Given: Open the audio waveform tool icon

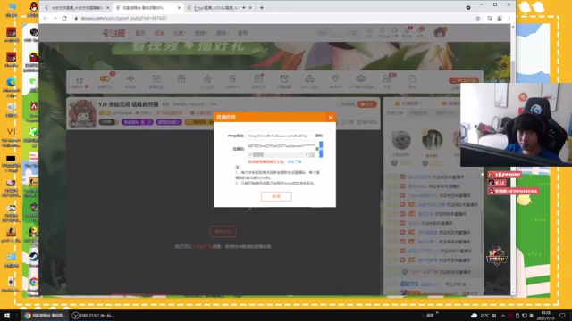Looking at the screenshot, I should pos(130,78).
